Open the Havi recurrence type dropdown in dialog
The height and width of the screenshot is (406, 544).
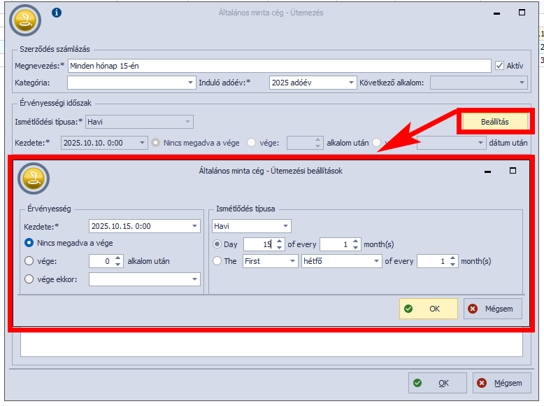pyautogui.click(x=285, y=226)
